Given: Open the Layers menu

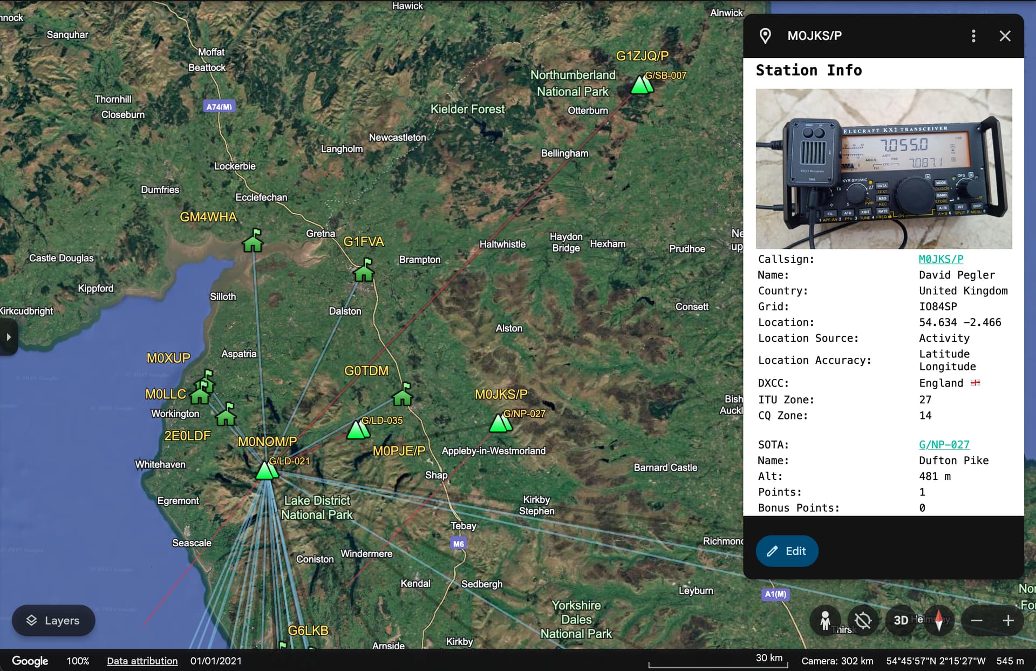Looking at the screenshot, I should coord(53,620).
